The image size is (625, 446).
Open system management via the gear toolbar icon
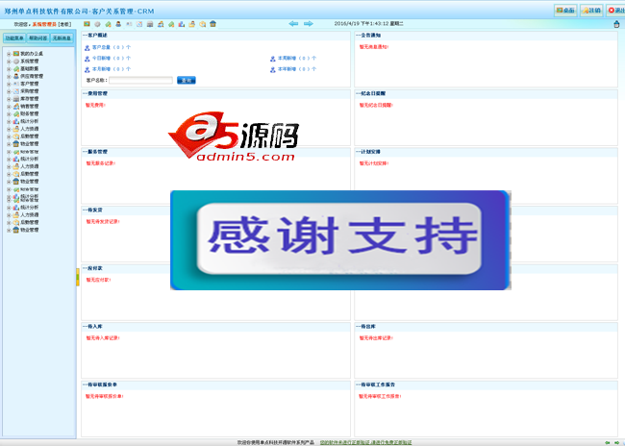(x=97, y=24)
